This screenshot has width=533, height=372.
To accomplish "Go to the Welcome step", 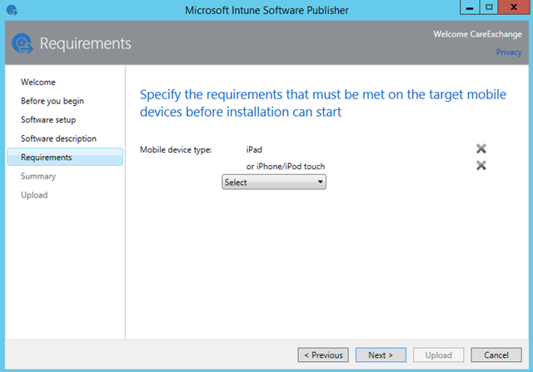I will point(38,82).
